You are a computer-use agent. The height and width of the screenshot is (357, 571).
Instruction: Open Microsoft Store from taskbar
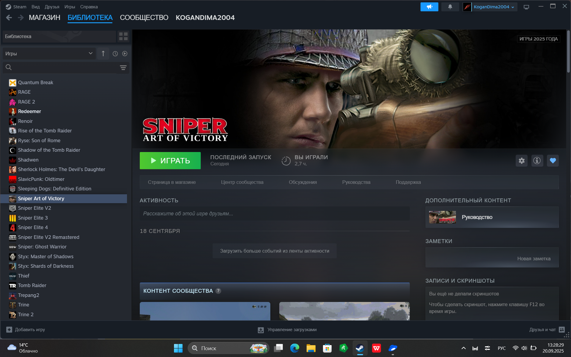click(x=327, y=348)
